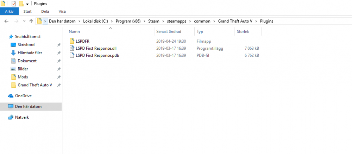Click the Dokument icon in sidebar
The height and width of the screenshot is (154, 352).
[13, 61]
